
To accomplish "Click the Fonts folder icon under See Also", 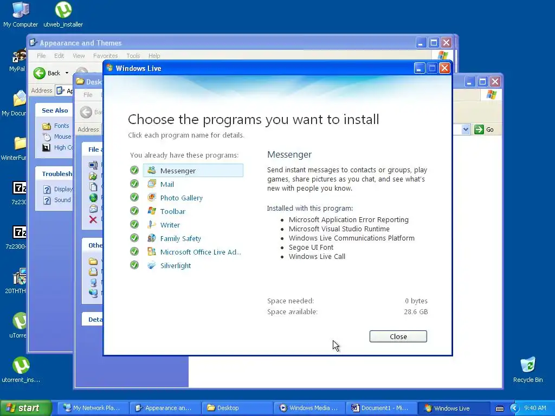I will tap(47, 126).
